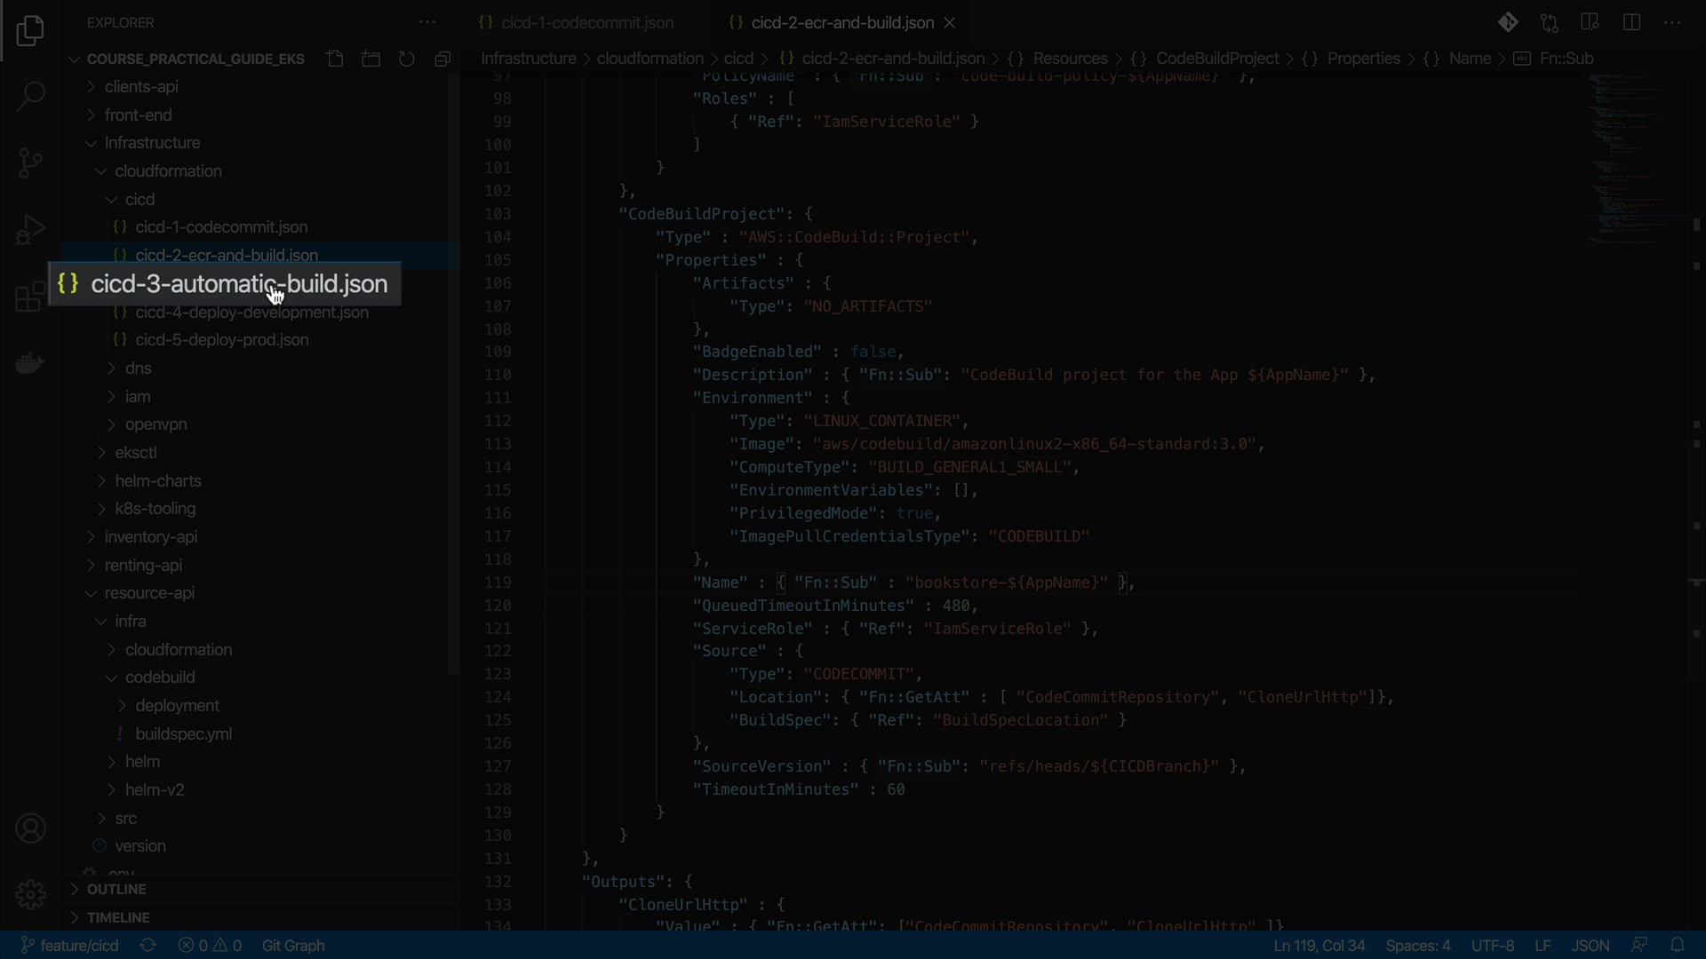Open Git Graph from status bar

[293, 946]
